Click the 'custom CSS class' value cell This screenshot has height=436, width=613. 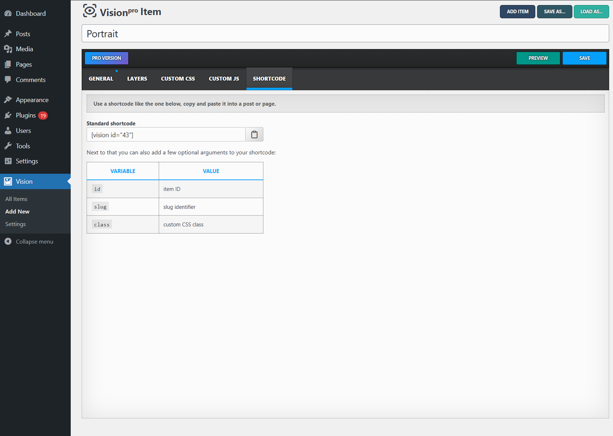211,224
